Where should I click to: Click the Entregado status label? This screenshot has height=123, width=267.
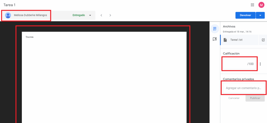pyautogui.click(x=78, y=15)
